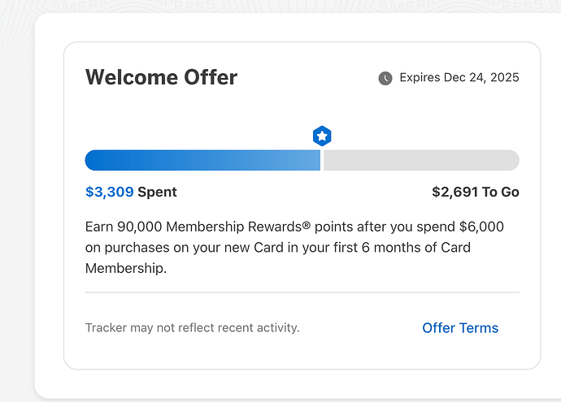The height and width of the screenshot is (402, 561).
Task: Click the "Earn 90,000 Membership Rewards" text
Action: [192, 227]
